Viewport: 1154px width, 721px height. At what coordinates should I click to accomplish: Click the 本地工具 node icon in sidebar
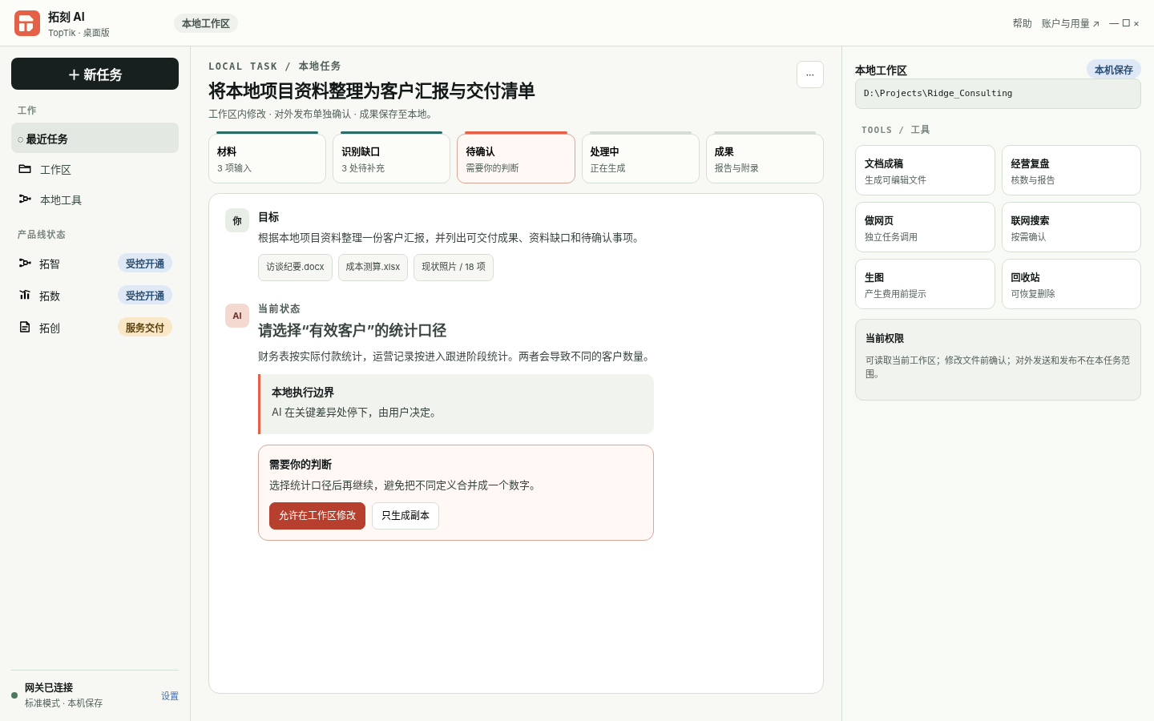pos(25,199)
